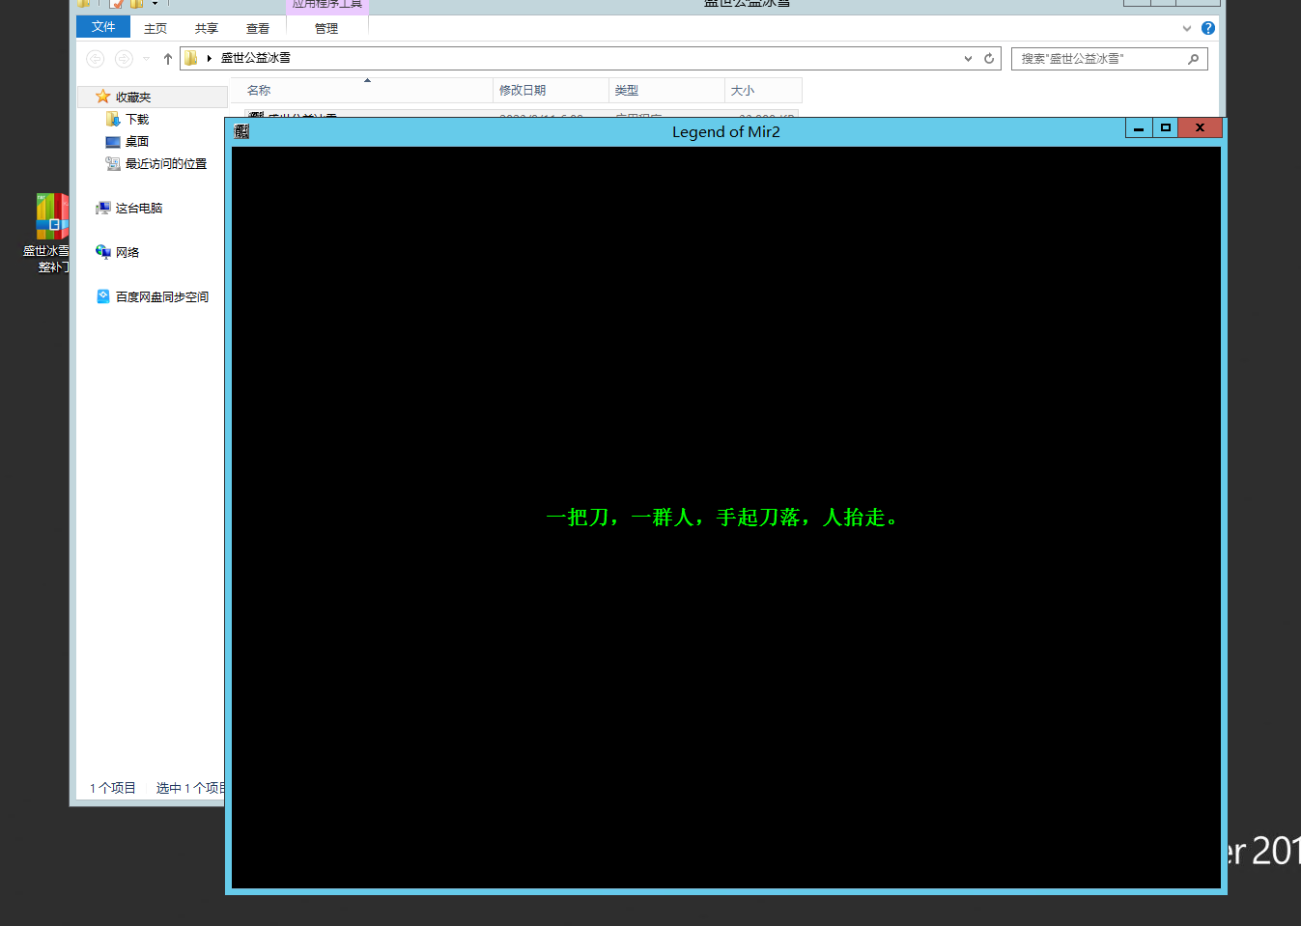Maximize the Legend of Mir2 window
The height and width of the screenshot is (926, 1301).
click(1166, 127)
